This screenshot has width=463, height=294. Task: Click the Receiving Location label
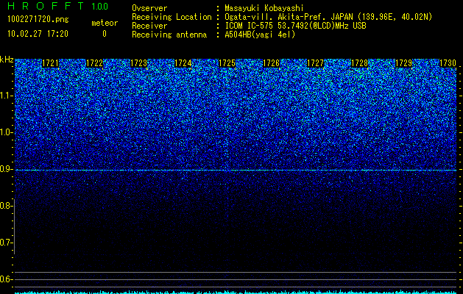172,17
